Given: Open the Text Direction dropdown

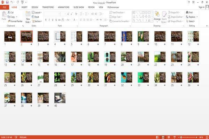Looking at the screenshot, I should point(117,13).
